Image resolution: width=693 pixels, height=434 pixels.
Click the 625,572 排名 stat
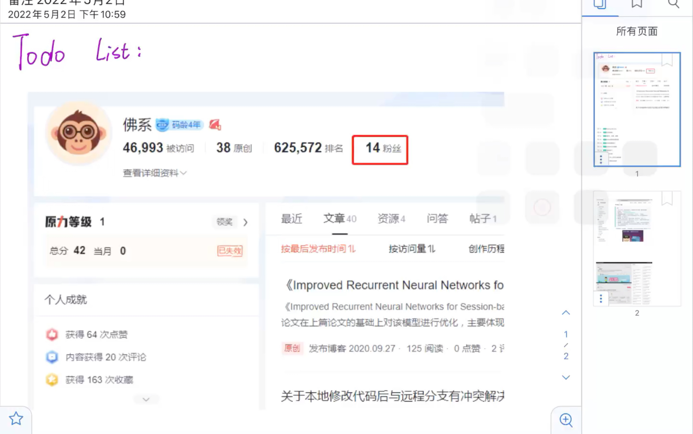point(308,148)
